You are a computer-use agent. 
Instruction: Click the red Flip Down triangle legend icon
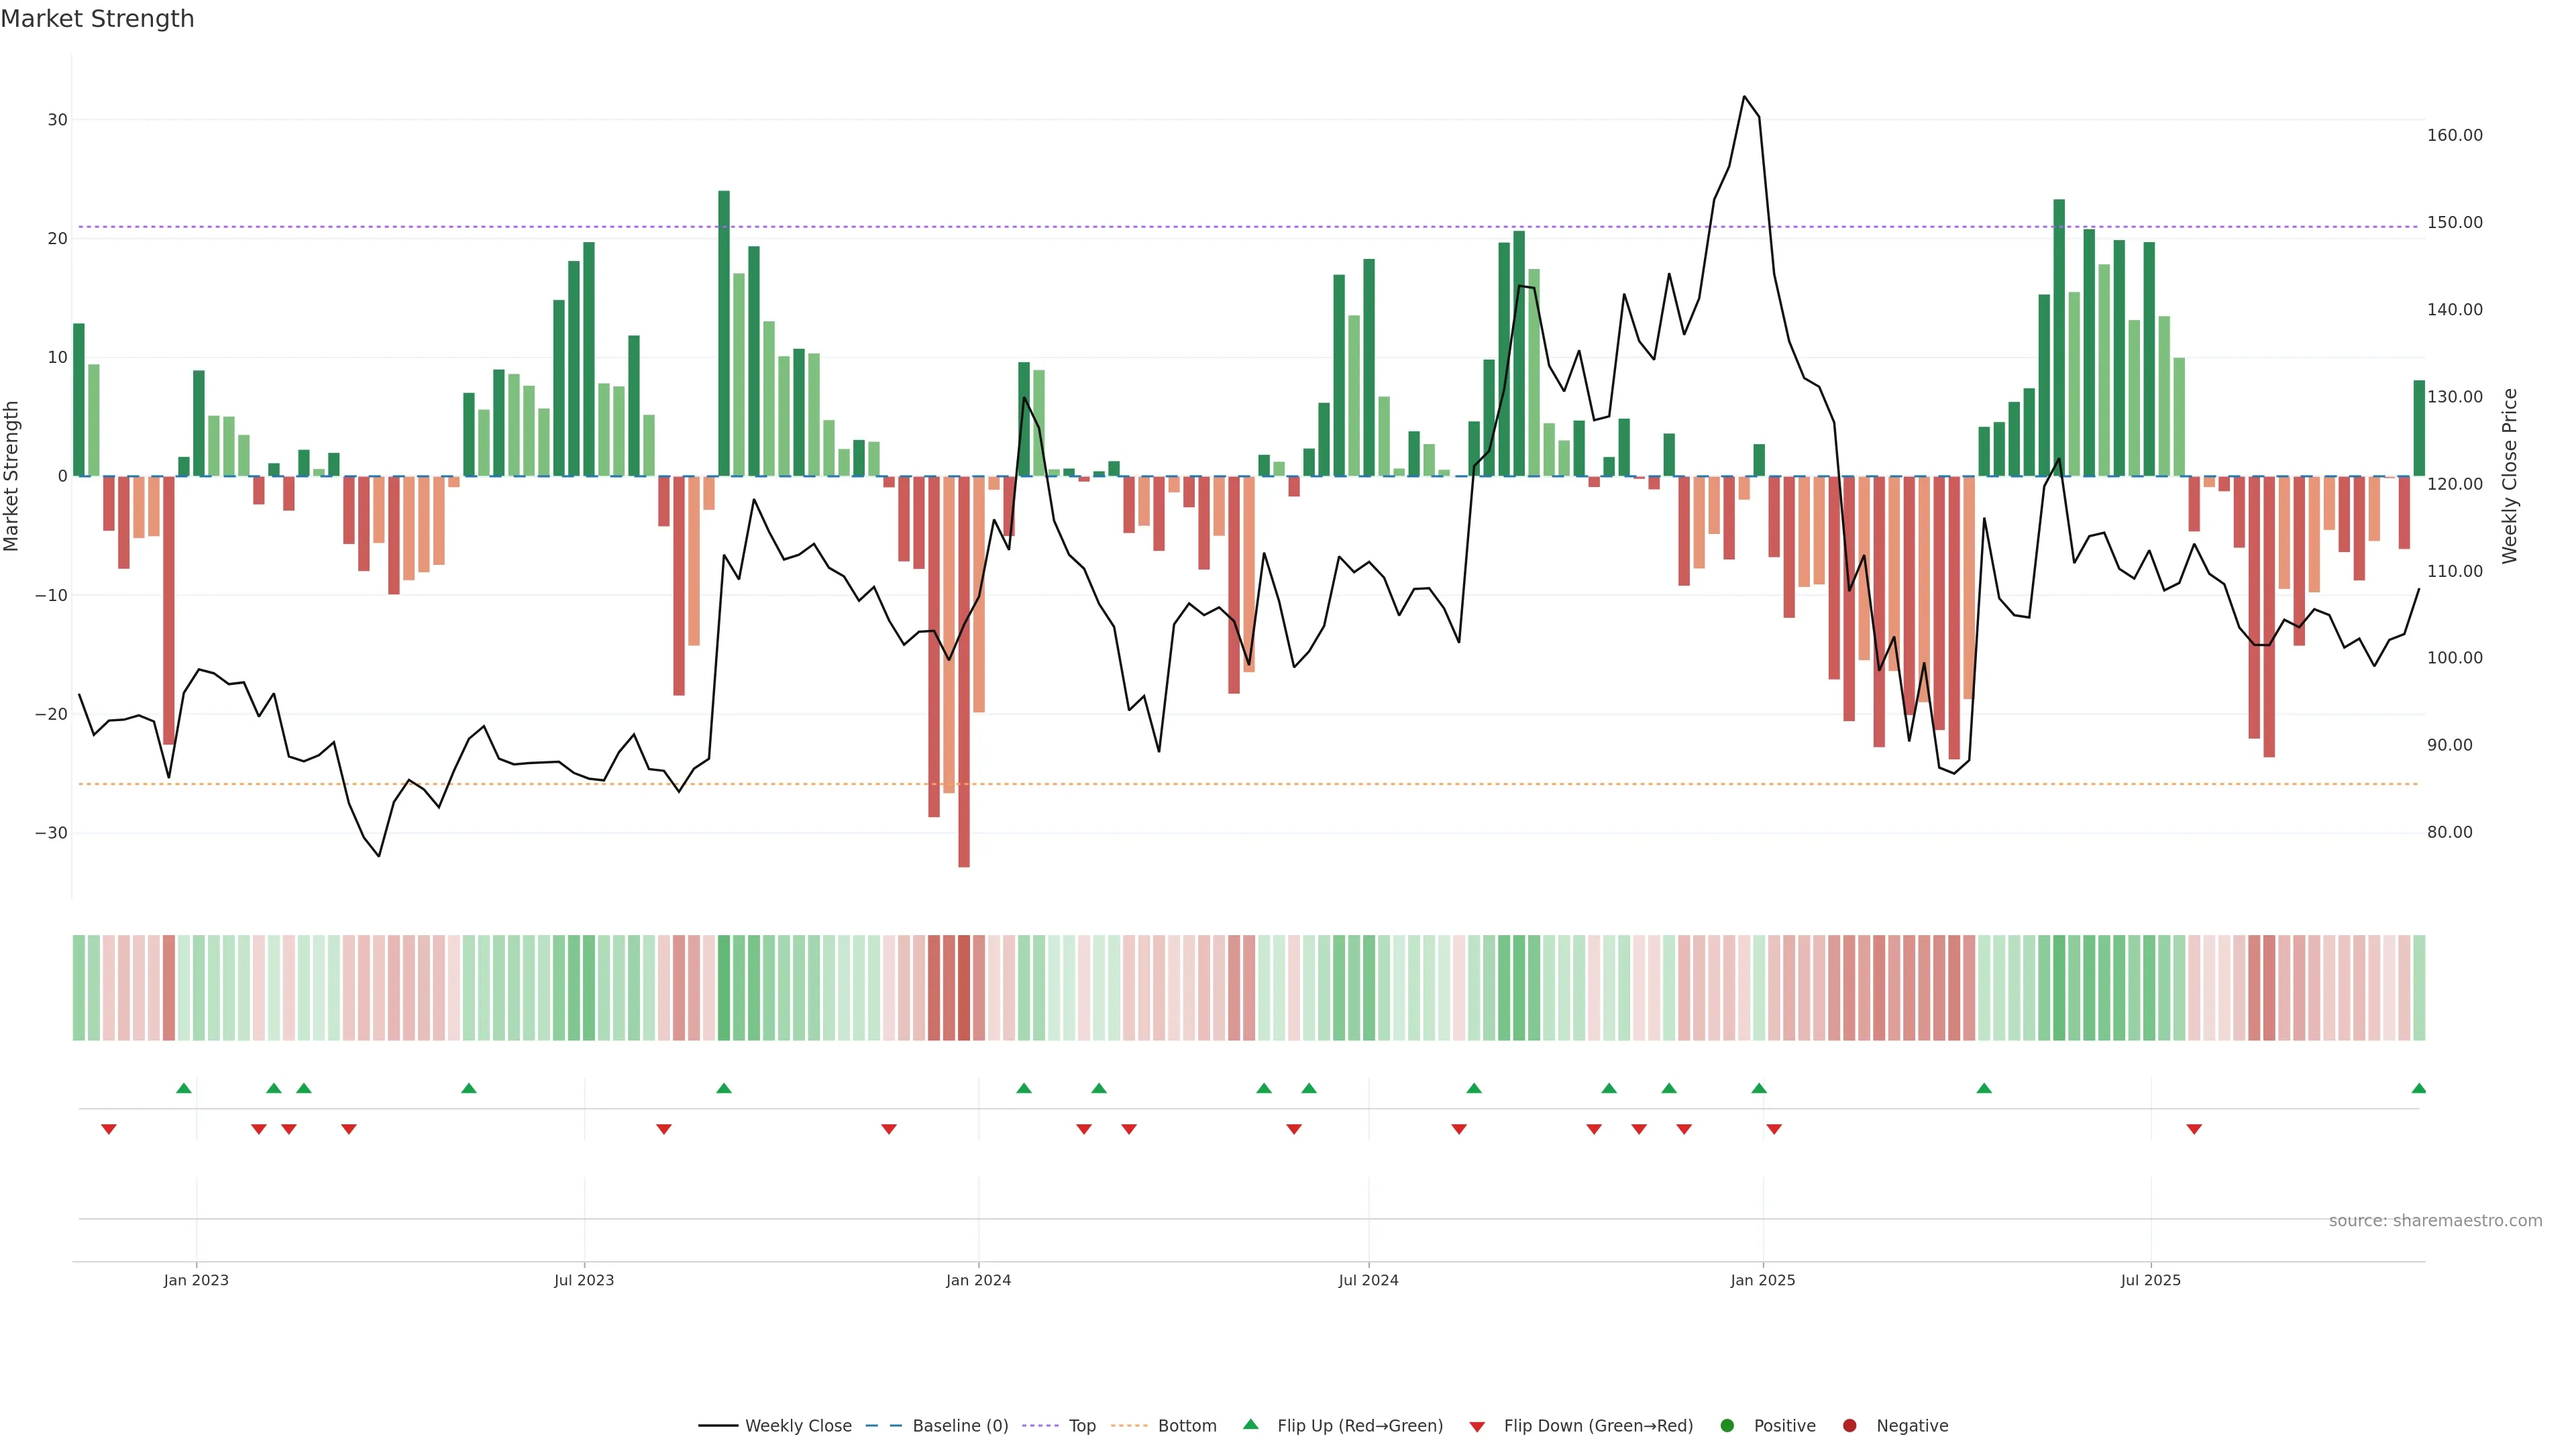1477,1426
